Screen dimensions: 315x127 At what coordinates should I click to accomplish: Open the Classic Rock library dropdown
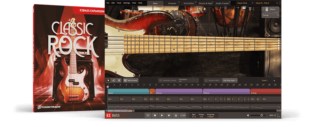tap(245, 3)
